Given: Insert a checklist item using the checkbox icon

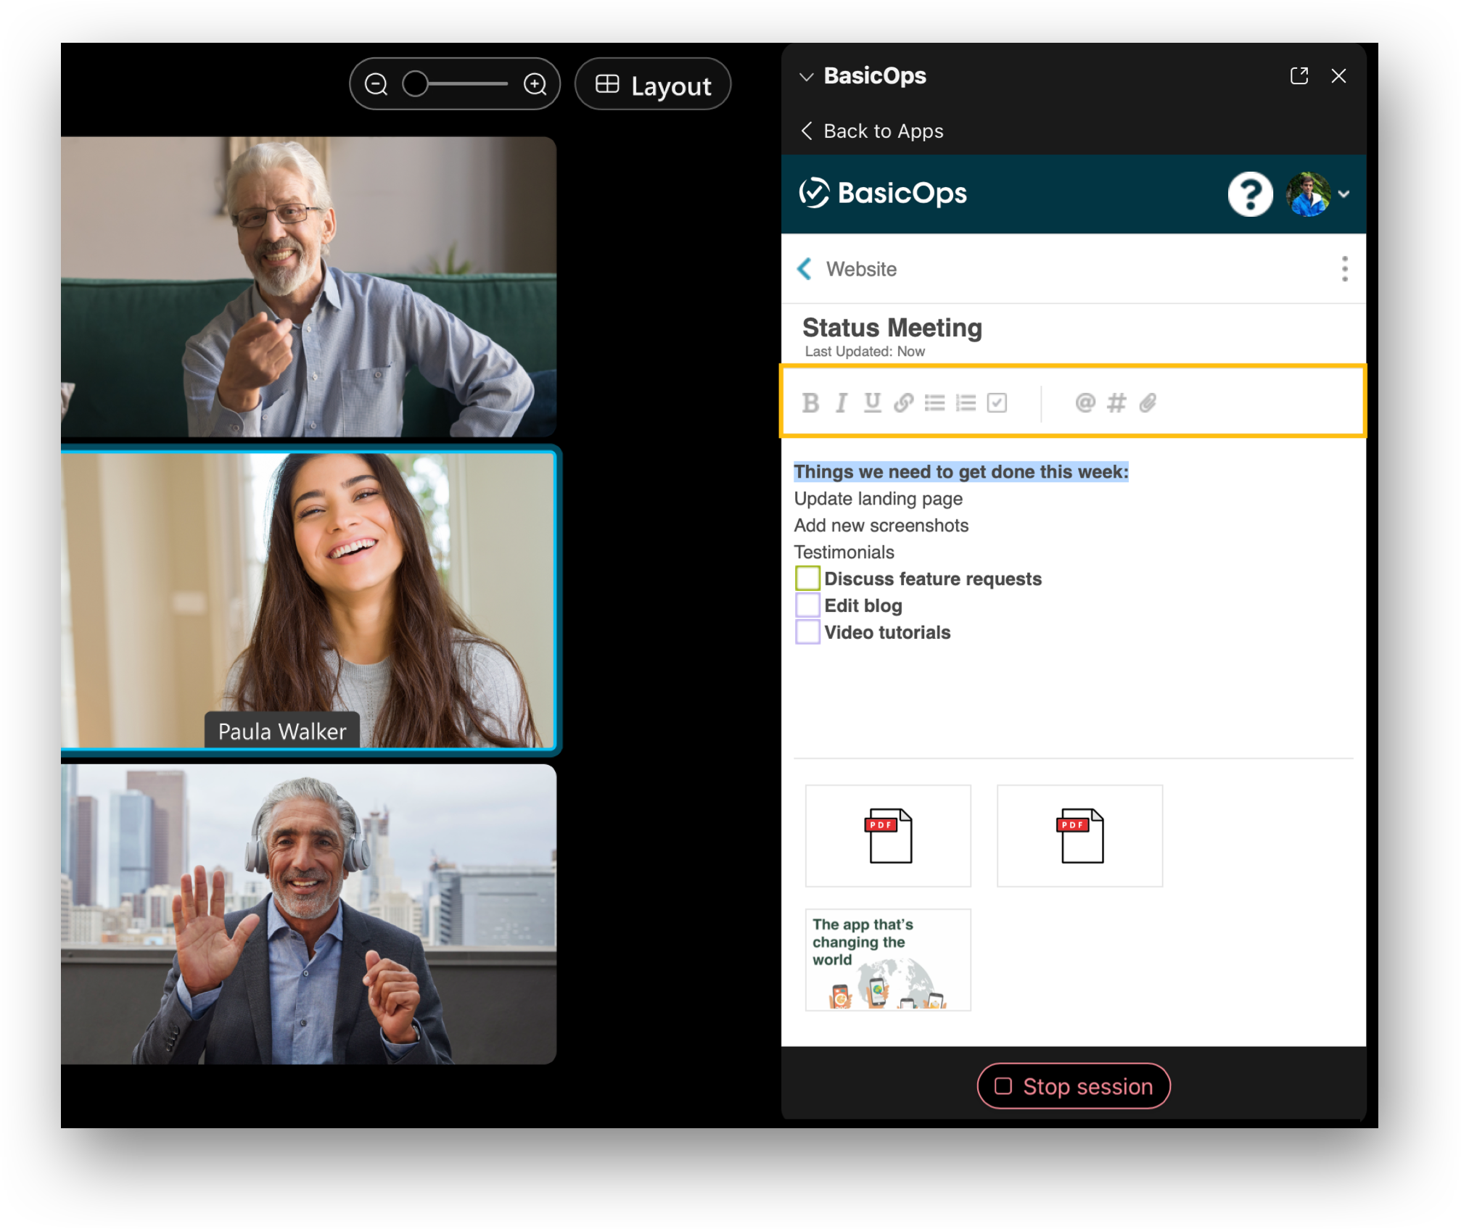Looking at the screenshot, I should coord(998,403).
